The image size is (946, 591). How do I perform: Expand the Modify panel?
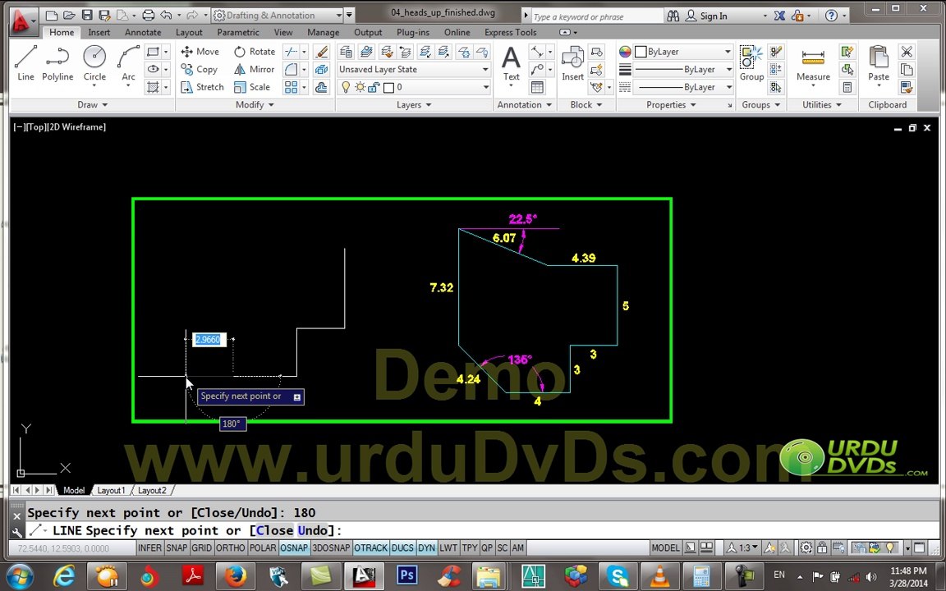tap(255, 105)
